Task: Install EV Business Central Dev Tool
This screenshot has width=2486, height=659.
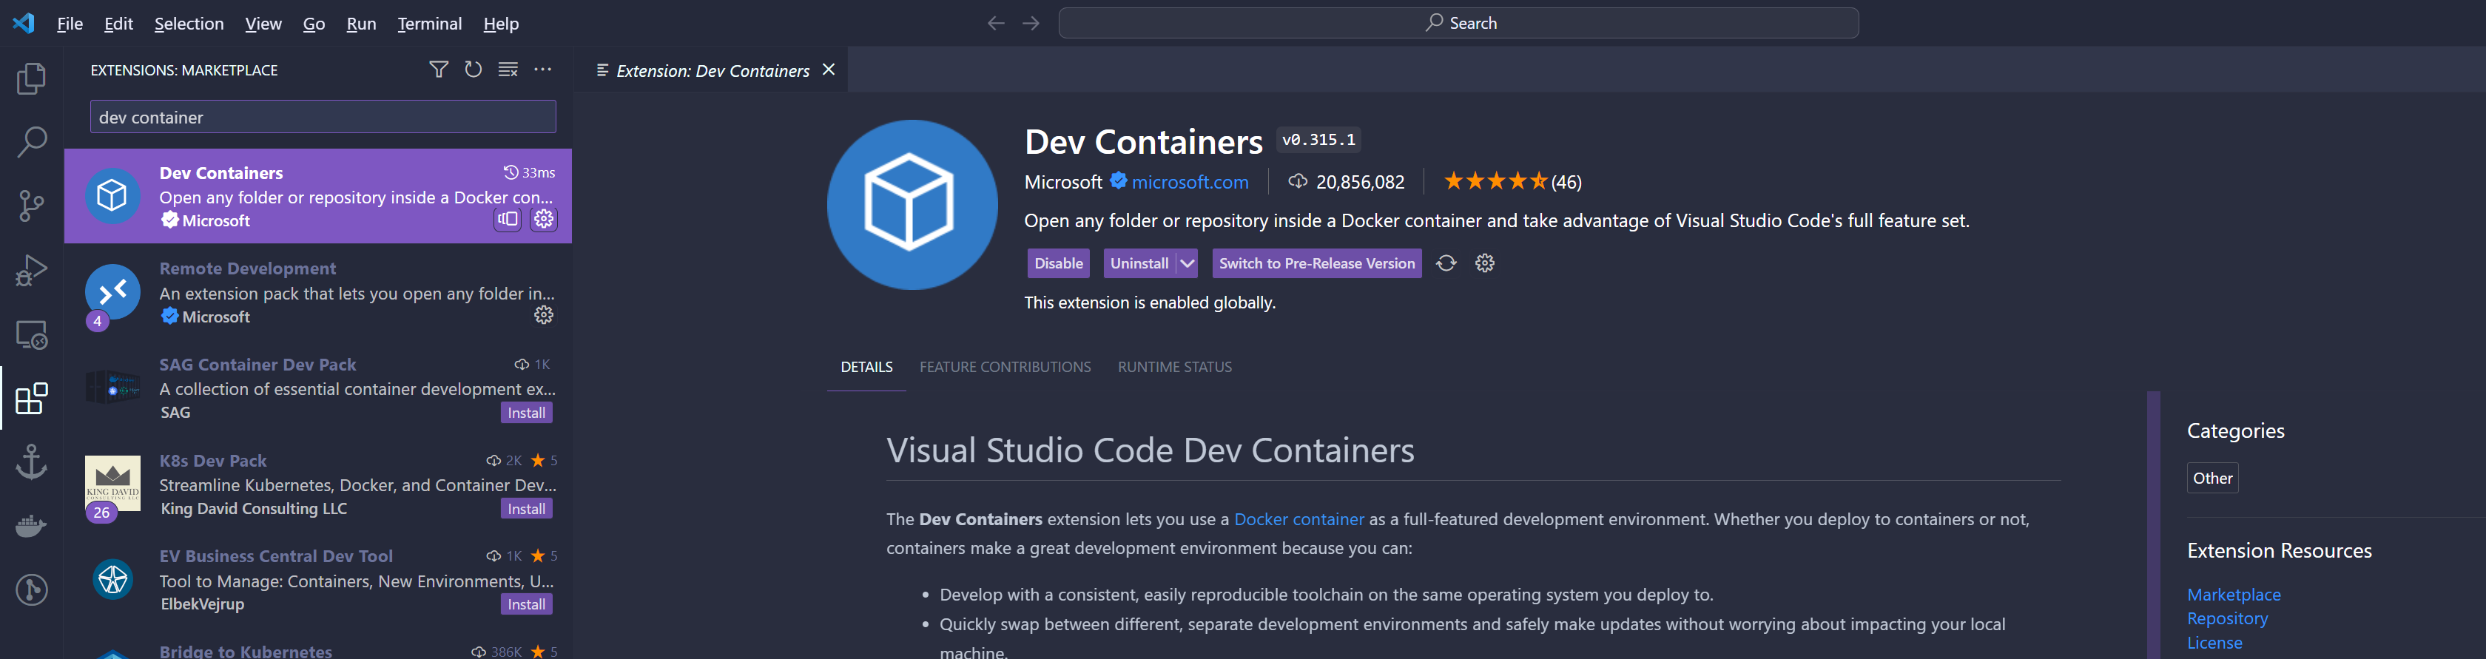Action: pyautogui.click(x=527, y=604)
